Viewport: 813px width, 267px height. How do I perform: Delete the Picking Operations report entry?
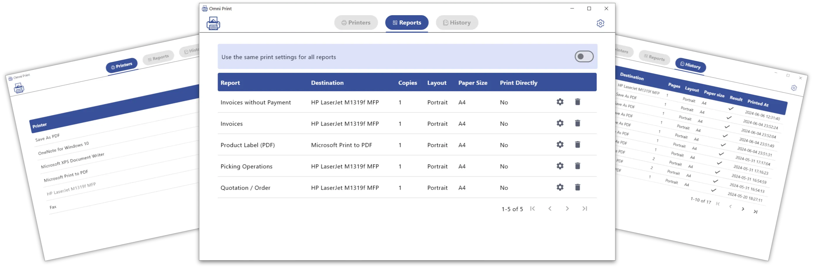click(578, 166)
